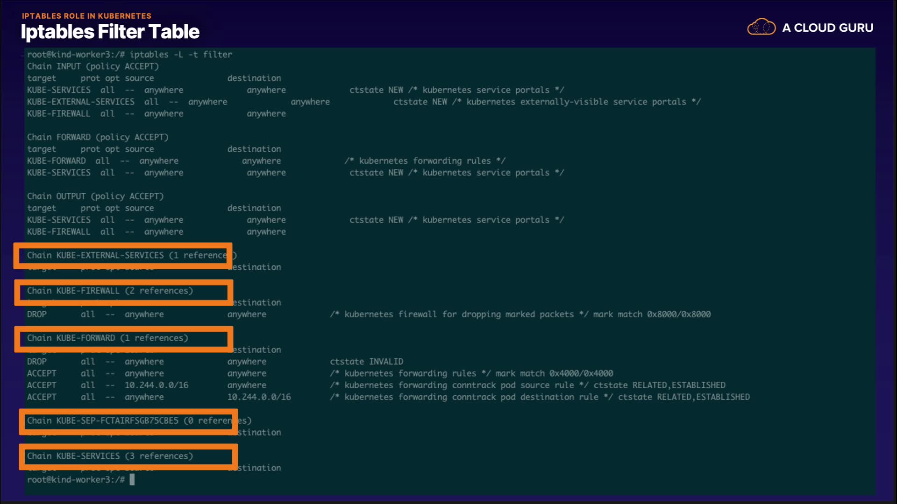The height and width of the screenshot is (504, 897).
Task: Click the Iptables Filter Table slide title
Action: click(110, 32)
